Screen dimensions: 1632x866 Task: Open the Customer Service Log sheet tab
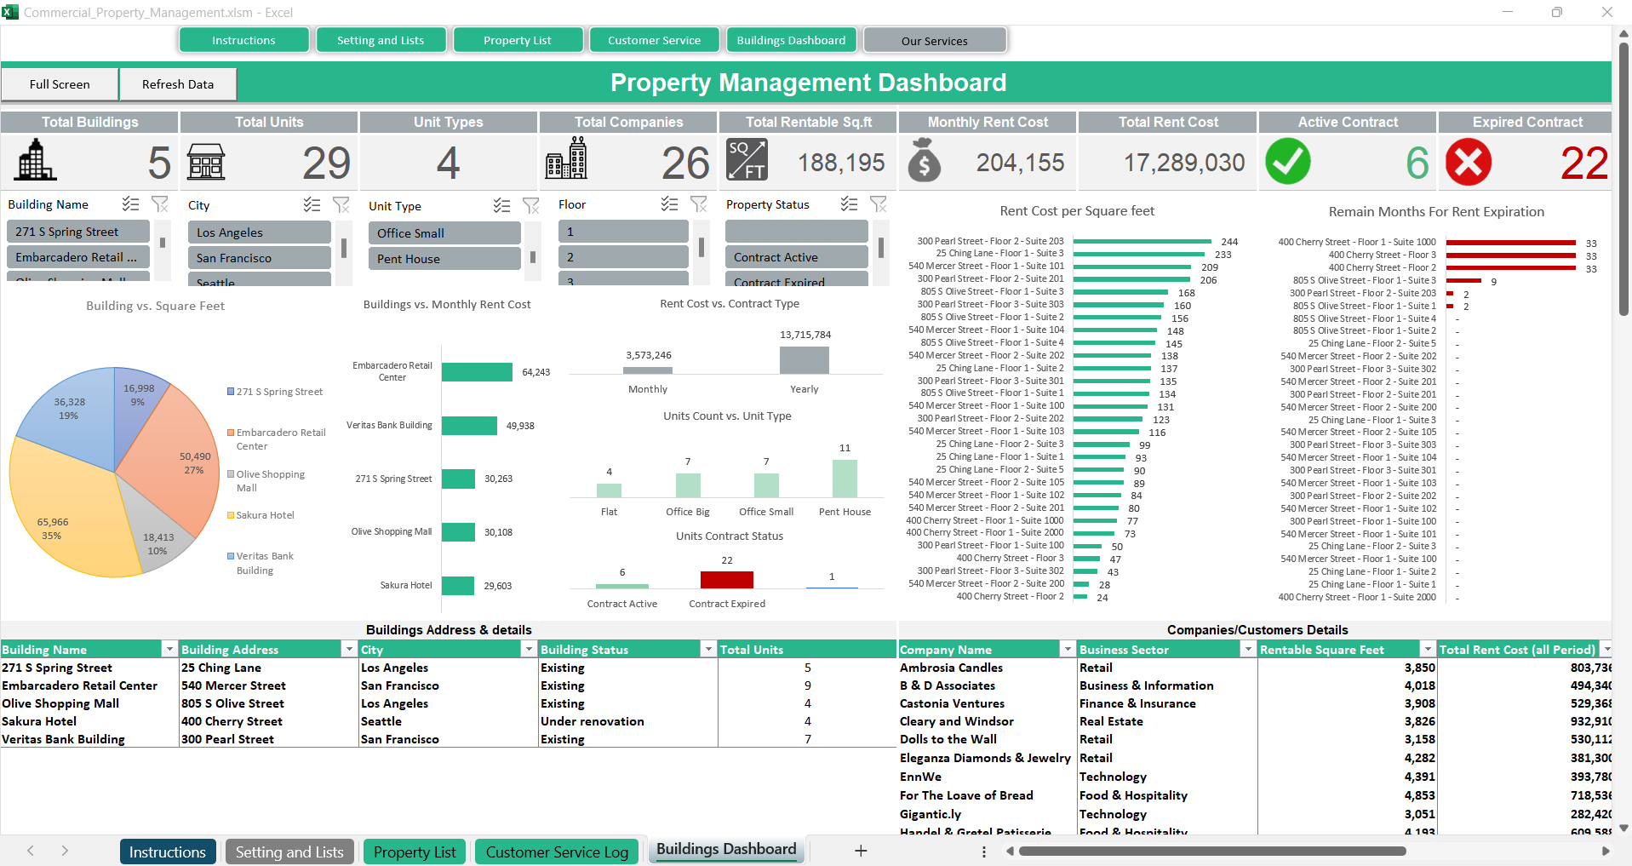[557, 852]
